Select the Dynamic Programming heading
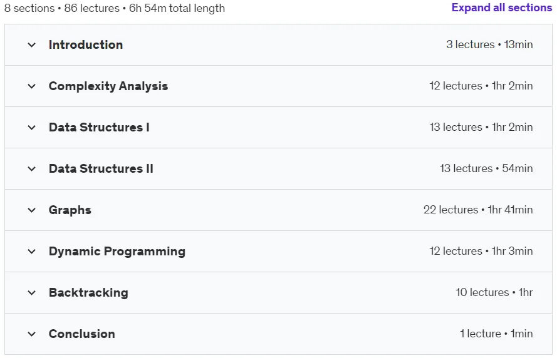This screenshot has height=358, width=557. [x=117, y=252]
